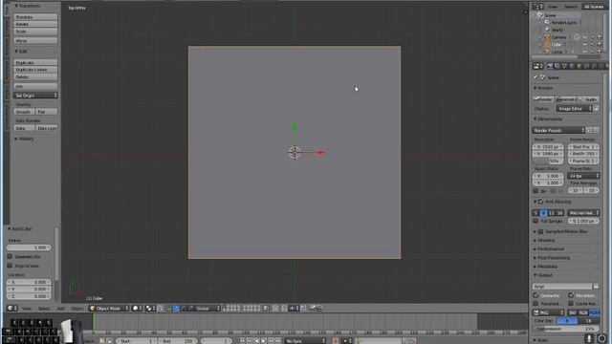
Task: Click the RenderLayers icon in the outliner
Action: pyautogui.click(x=547, y=22)
